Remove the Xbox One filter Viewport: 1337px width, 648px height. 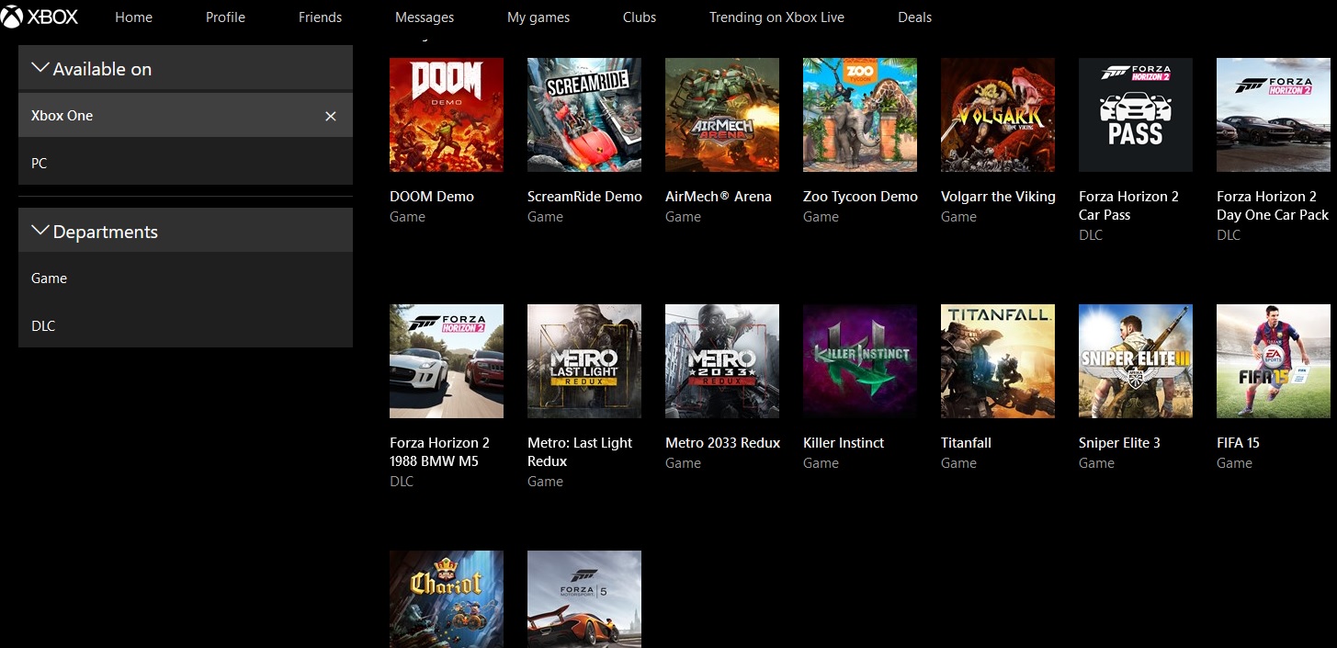coord(330,116)
